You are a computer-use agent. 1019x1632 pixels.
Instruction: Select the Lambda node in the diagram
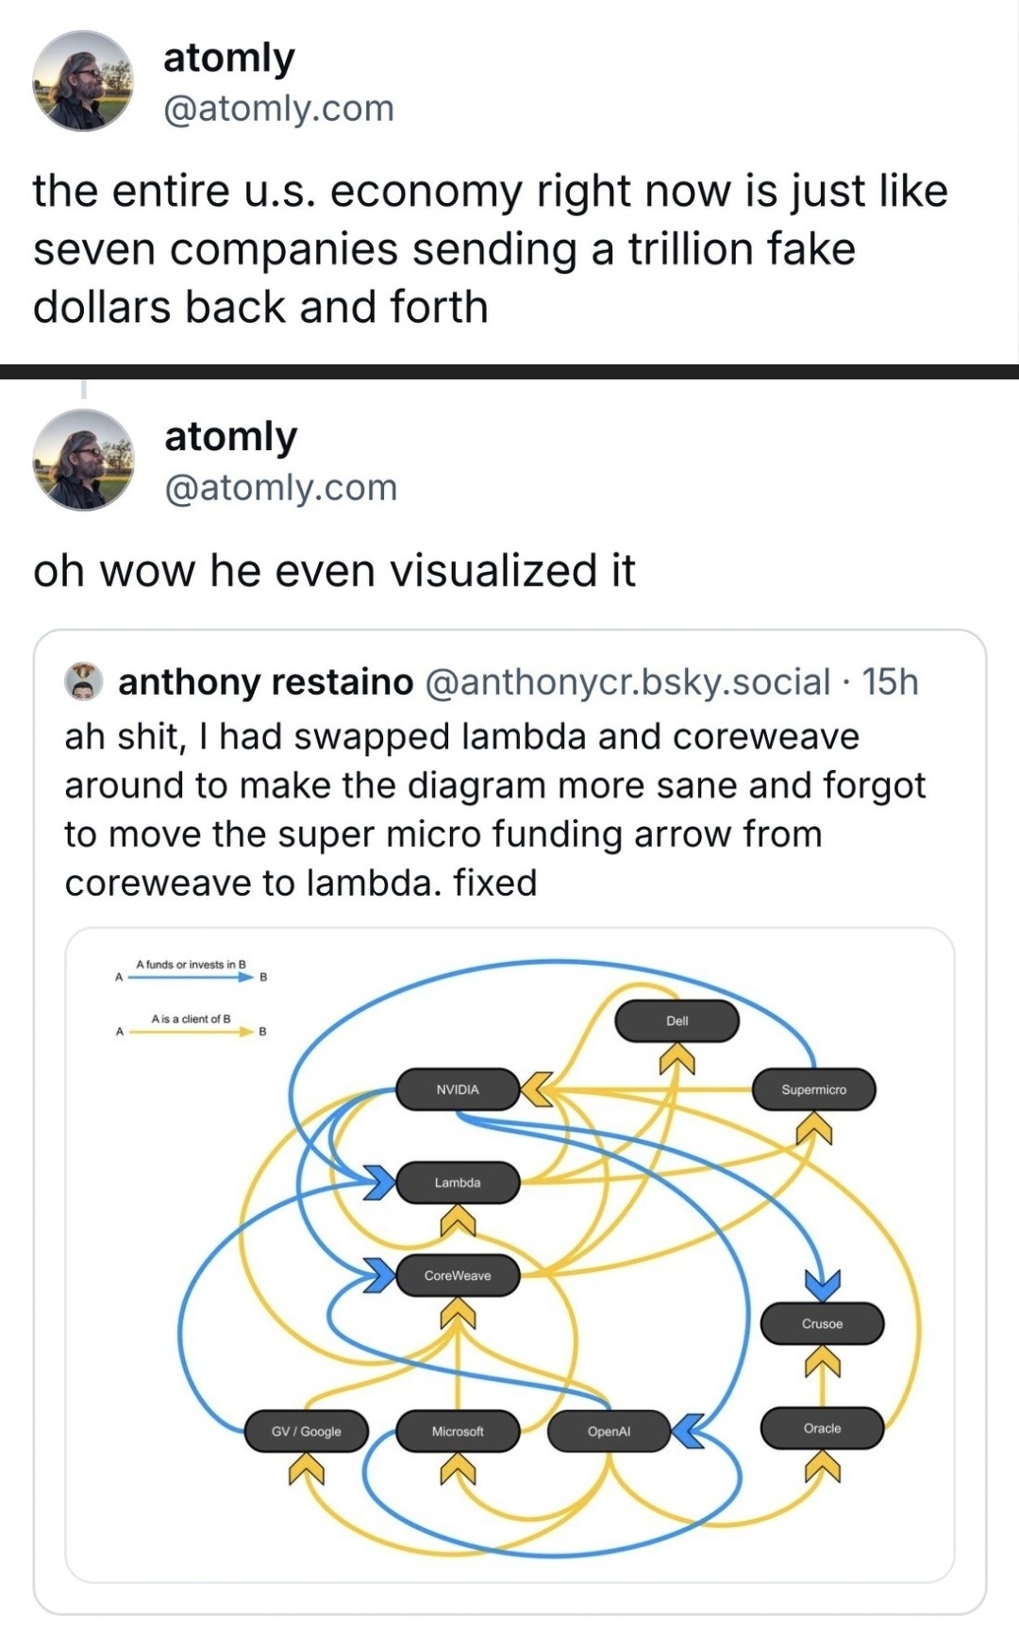point(458,1183)
